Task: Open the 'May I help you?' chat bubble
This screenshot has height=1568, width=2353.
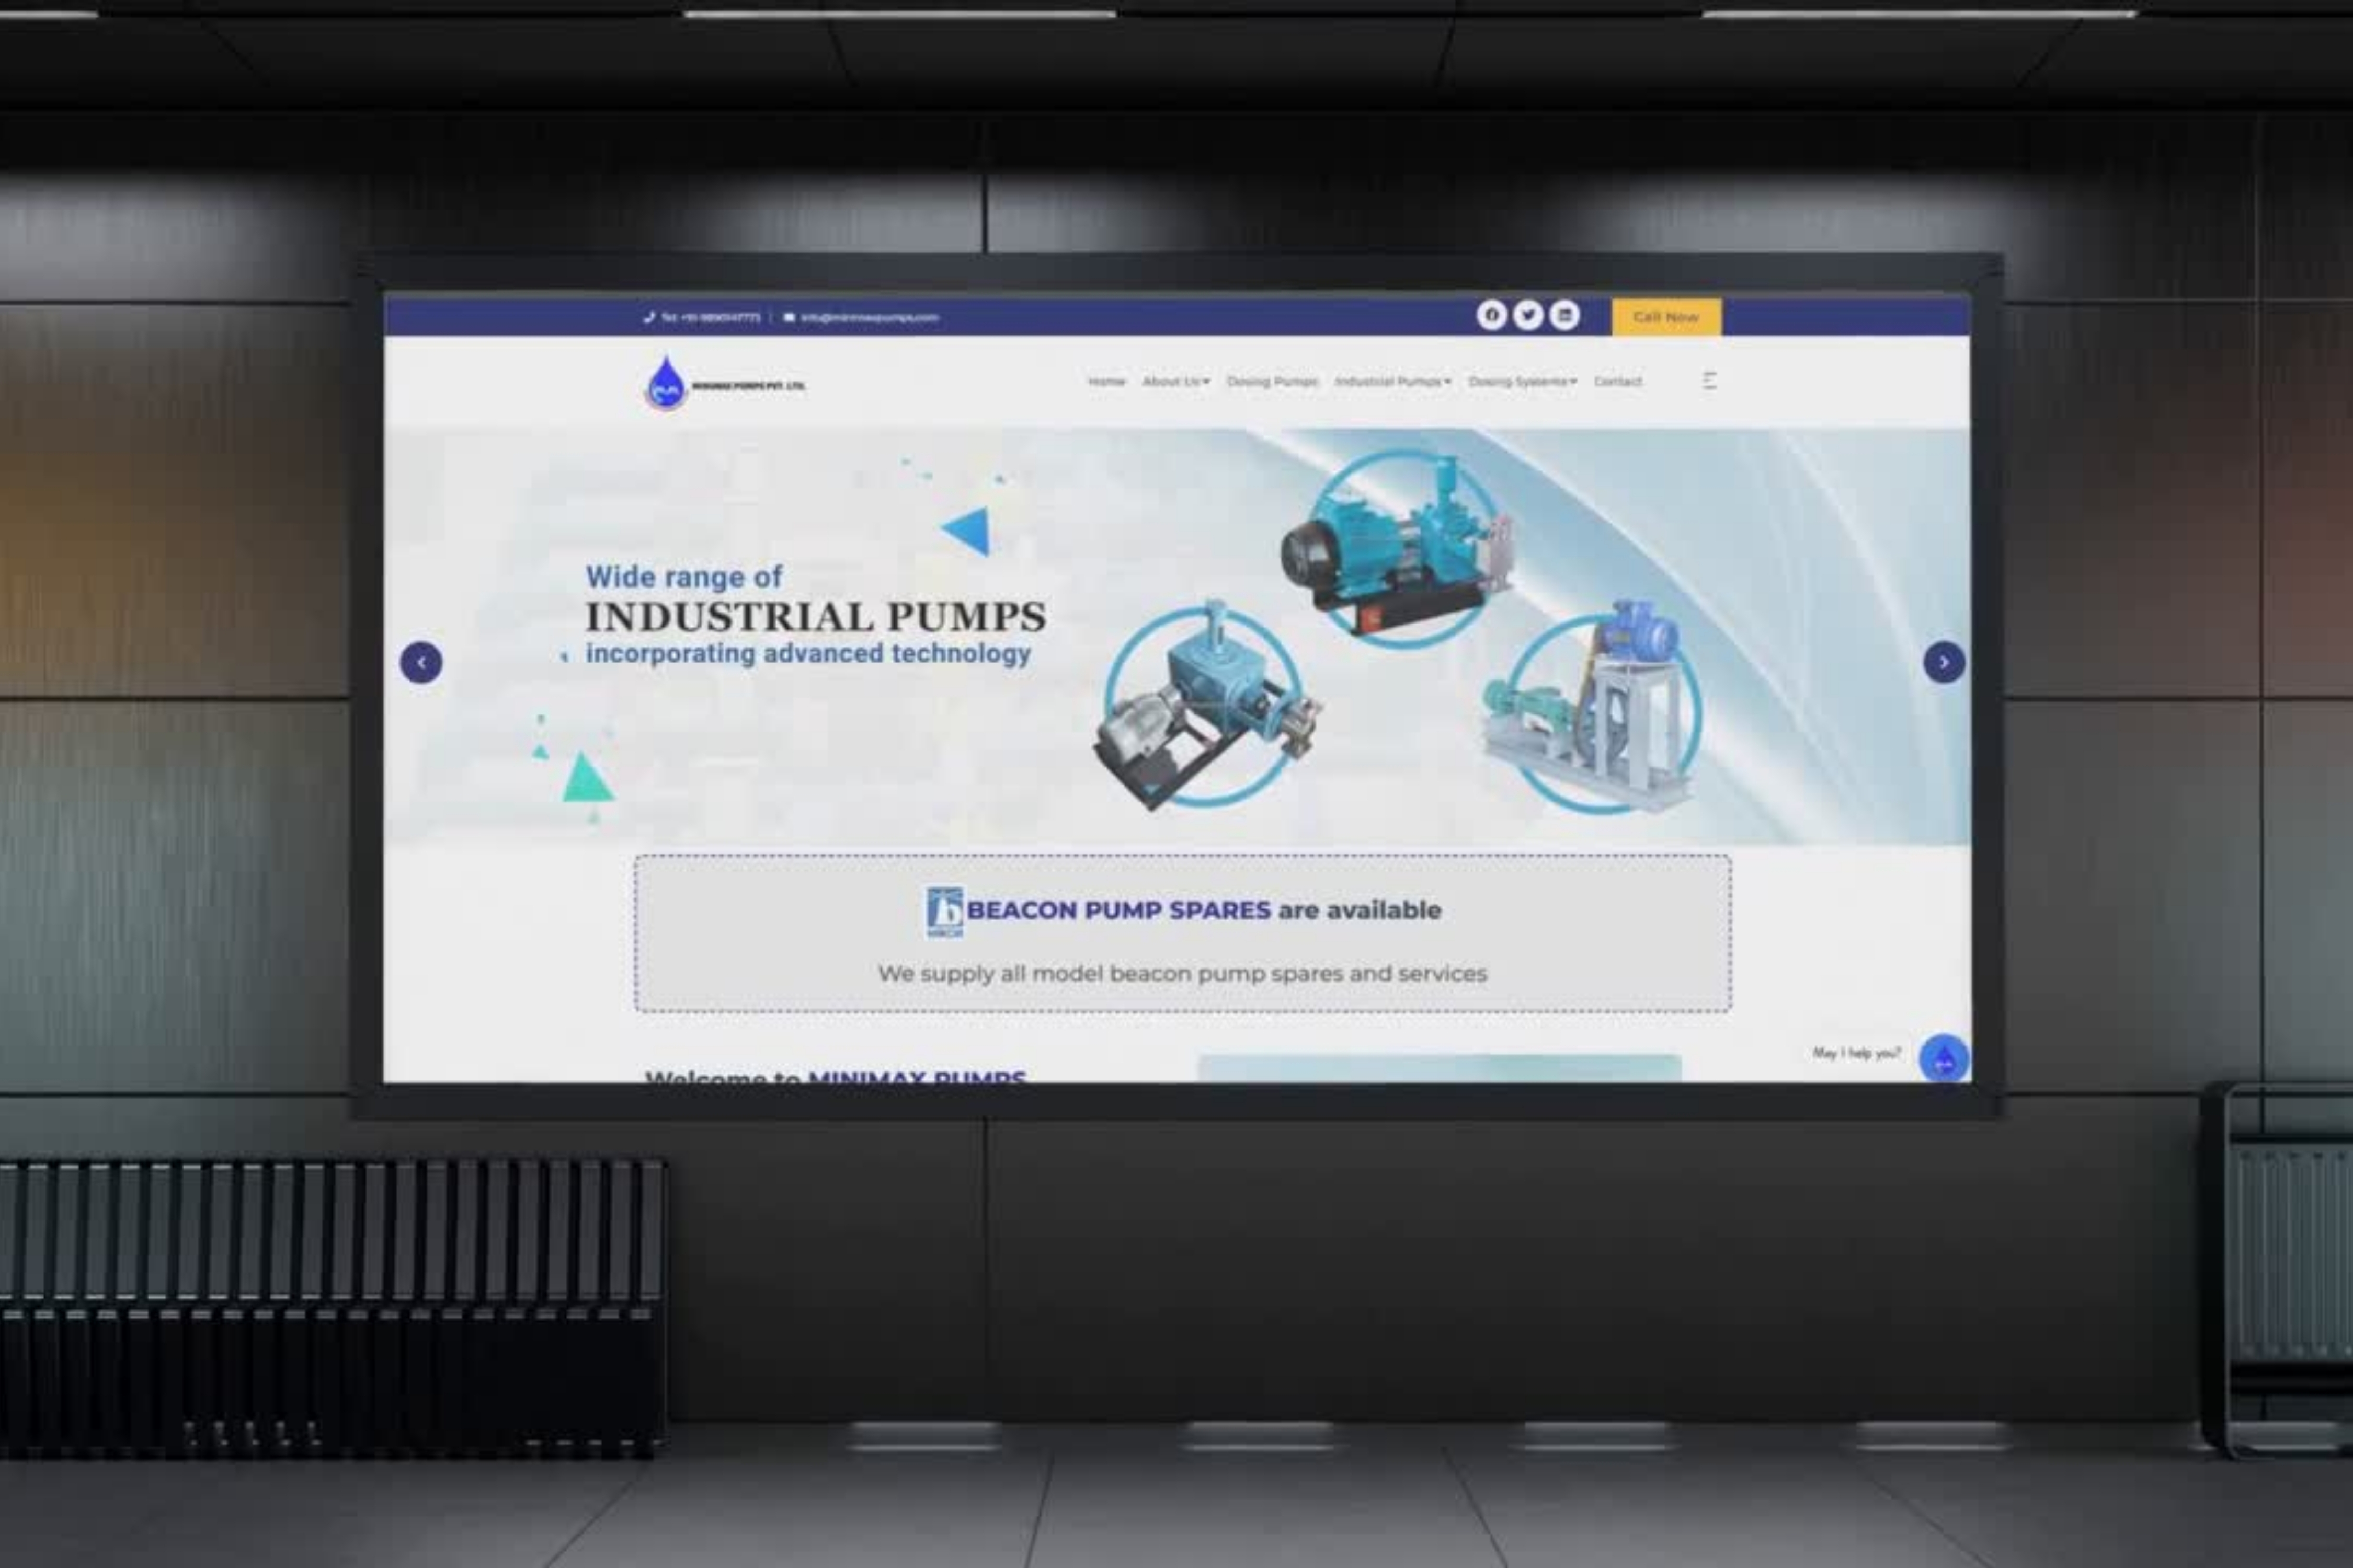Action: (1943, 1058)
